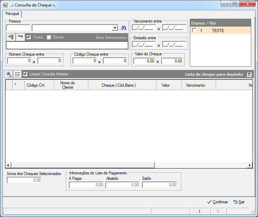Click the window icon in title bar
Screen dimensions: 258x217
point(5,5)
